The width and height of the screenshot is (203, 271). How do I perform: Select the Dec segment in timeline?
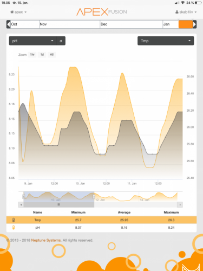131,24
